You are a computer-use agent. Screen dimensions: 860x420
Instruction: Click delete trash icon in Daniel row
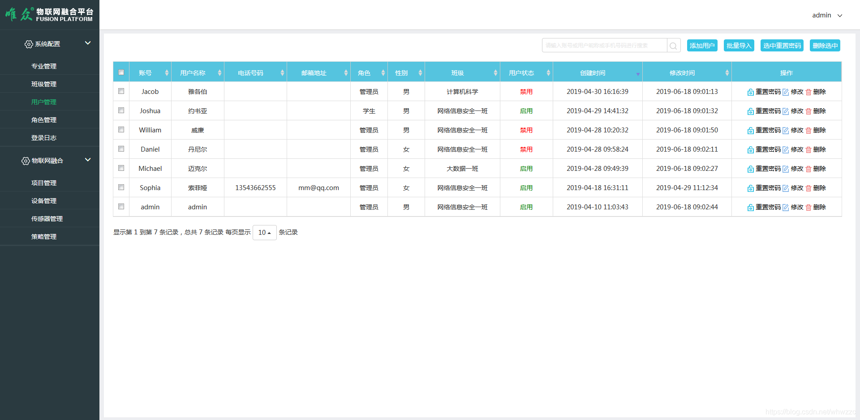[808, 150]
